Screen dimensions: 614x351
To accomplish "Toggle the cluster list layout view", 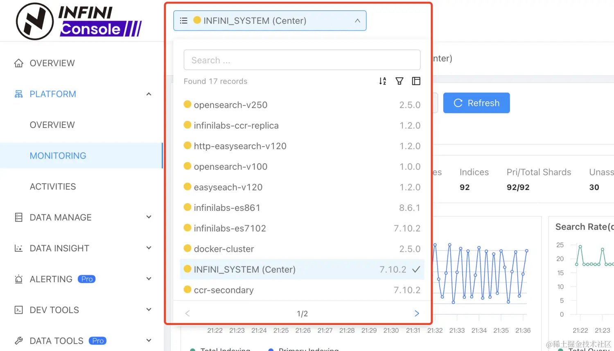I will pyautogui.click(x=416, y=81).
